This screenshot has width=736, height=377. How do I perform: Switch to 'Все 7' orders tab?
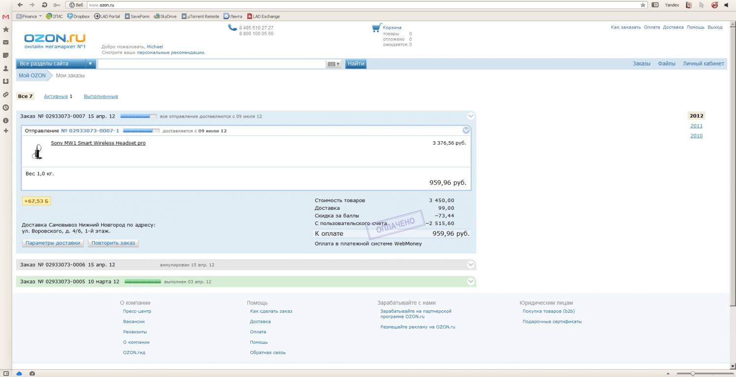coord(25,96)
